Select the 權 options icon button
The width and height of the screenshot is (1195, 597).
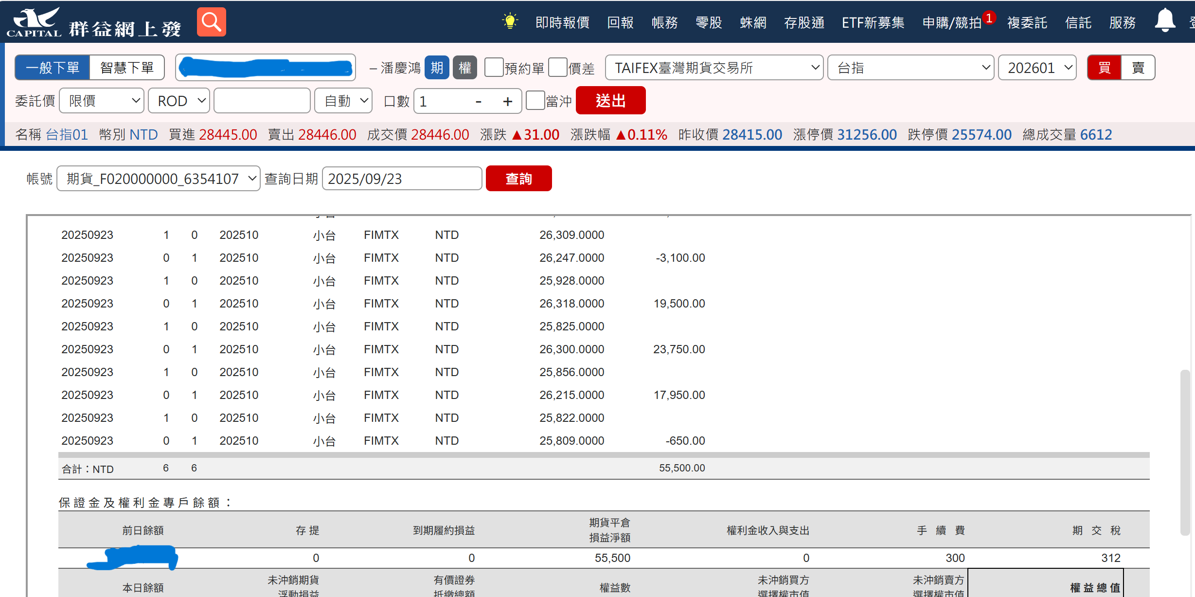tap(464, 68)
